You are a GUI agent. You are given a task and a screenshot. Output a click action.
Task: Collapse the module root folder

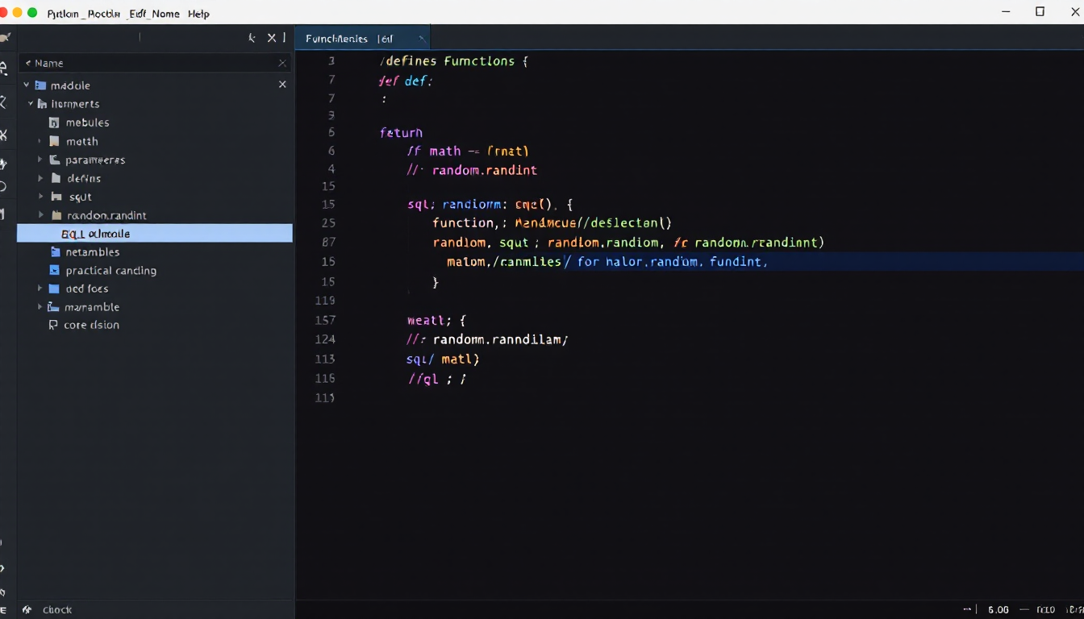tap(26, 85)
